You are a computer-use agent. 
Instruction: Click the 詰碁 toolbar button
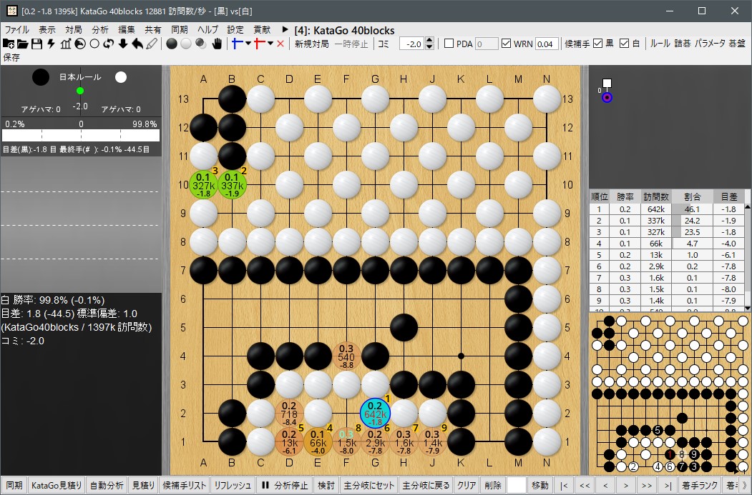pyautogui.click(x=683, y=44)
